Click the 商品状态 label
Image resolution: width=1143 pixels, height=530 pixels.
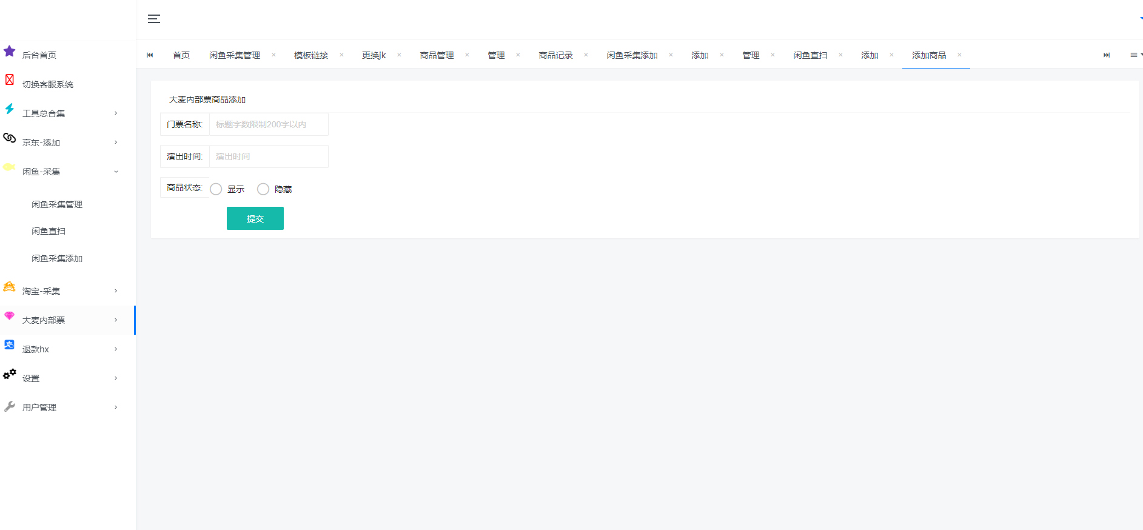pos(184,187)
